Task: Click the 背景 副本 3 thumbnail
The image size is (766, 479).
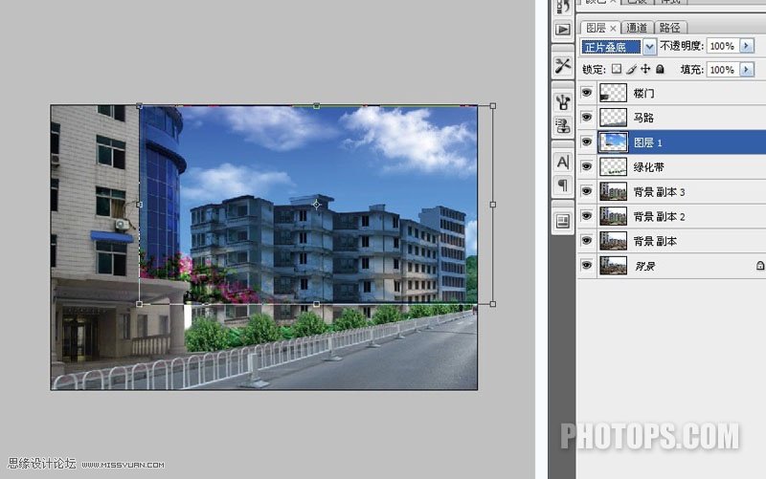Action: [x=613, y=191]
